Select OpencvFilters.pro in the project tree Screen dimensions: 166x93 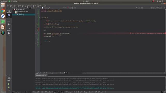pyautogui.click(x=22, y=11)
